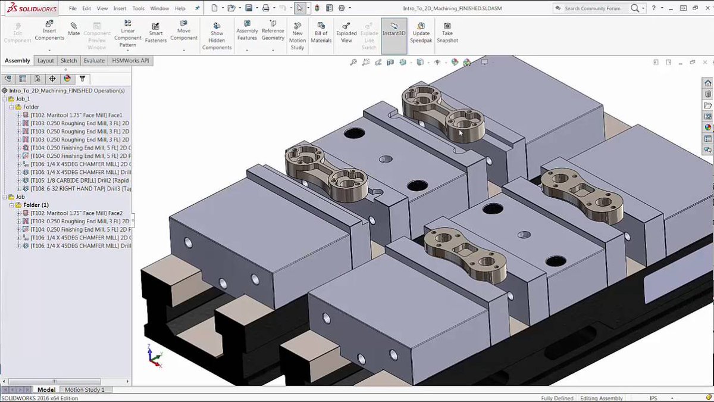Screen dimensions: 714x402
Task: Click Show Hidden Components
Action: 217,36
